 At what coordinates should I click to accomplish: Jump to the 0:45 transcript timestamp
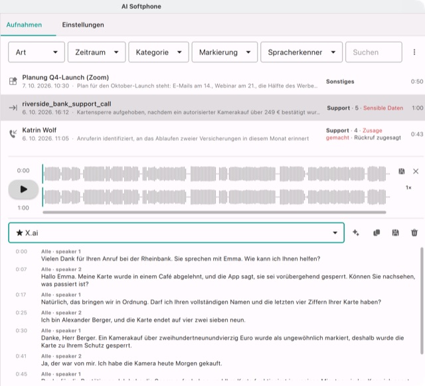click(x=21, y=374)
